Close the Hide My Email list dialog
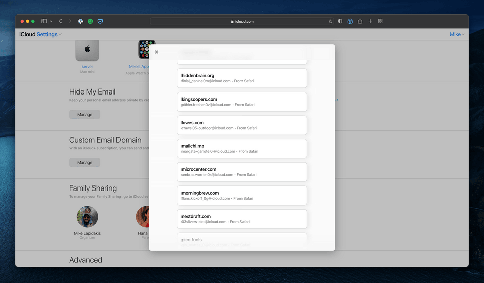484x283 pixels. (156, 52)
